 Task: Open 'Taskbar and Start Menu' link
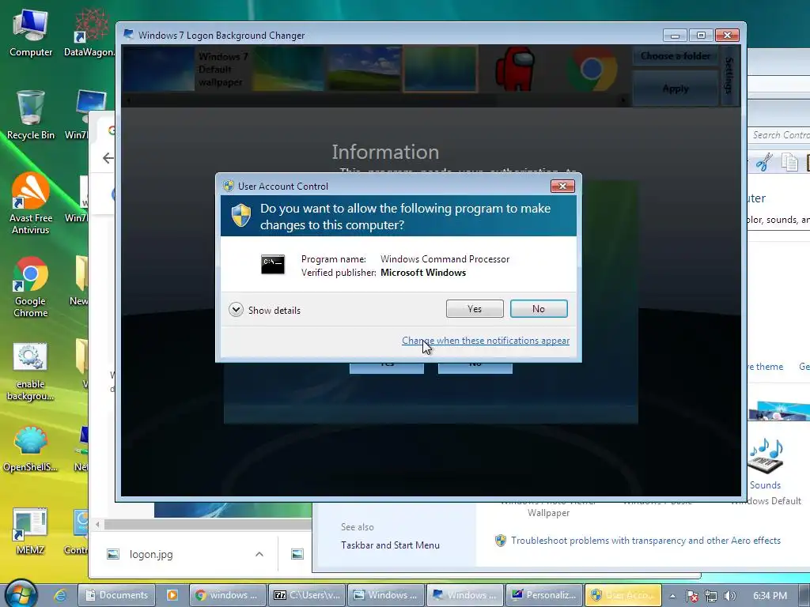tap(390, 545)
